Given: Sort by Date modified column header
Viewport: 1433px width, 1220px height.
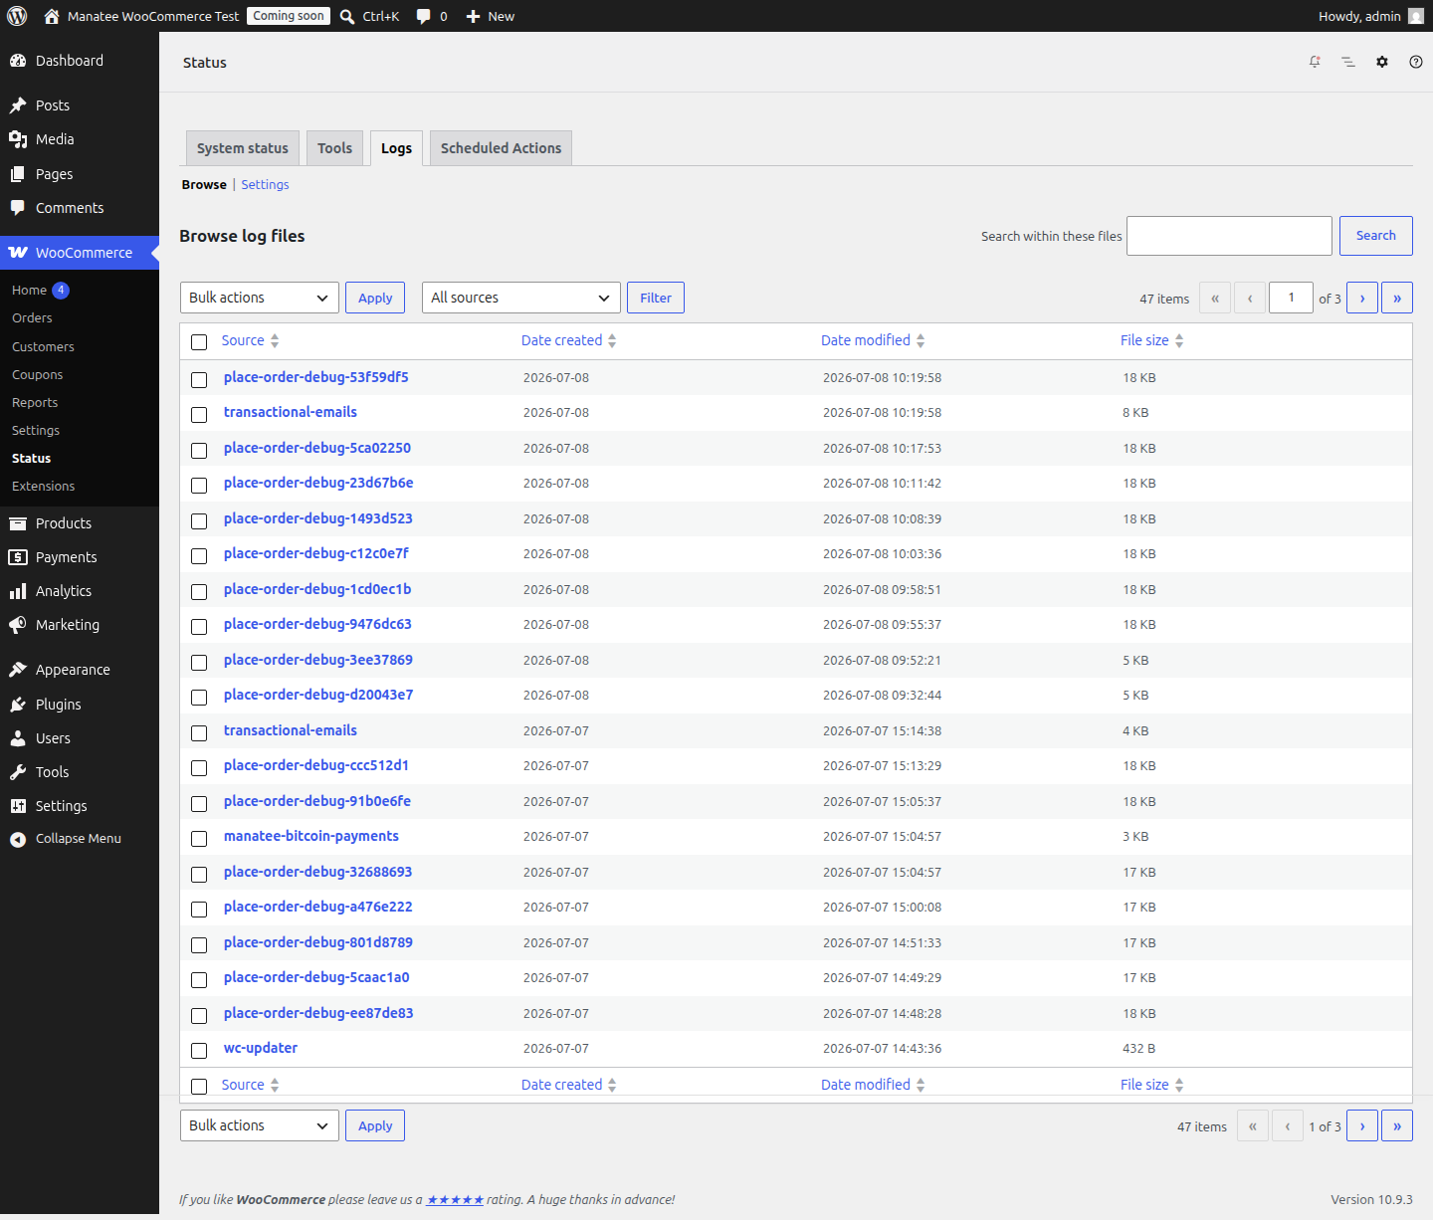Looking at the screenshot, I should click(x=873, y=340).
